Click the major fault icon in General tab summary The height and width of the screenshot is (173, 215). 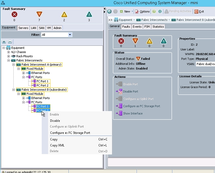click(135, 41)
